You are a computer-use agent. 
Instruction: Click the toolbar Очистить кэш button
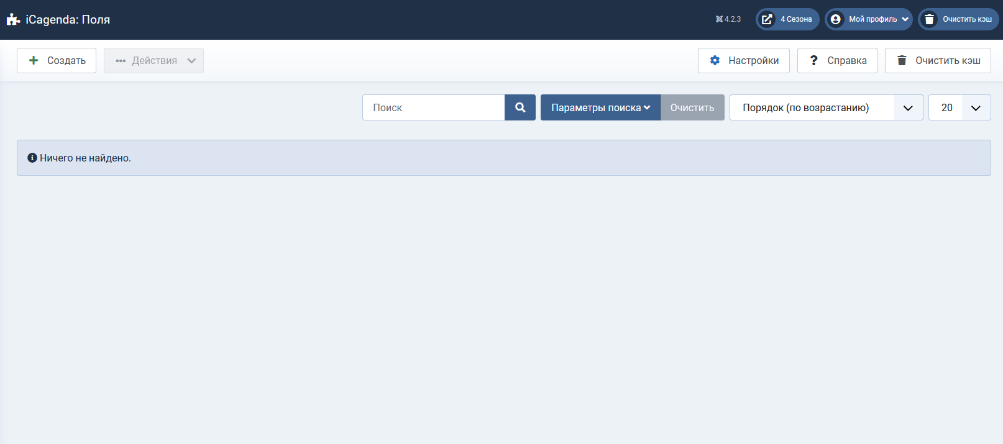tap(937, 60)
